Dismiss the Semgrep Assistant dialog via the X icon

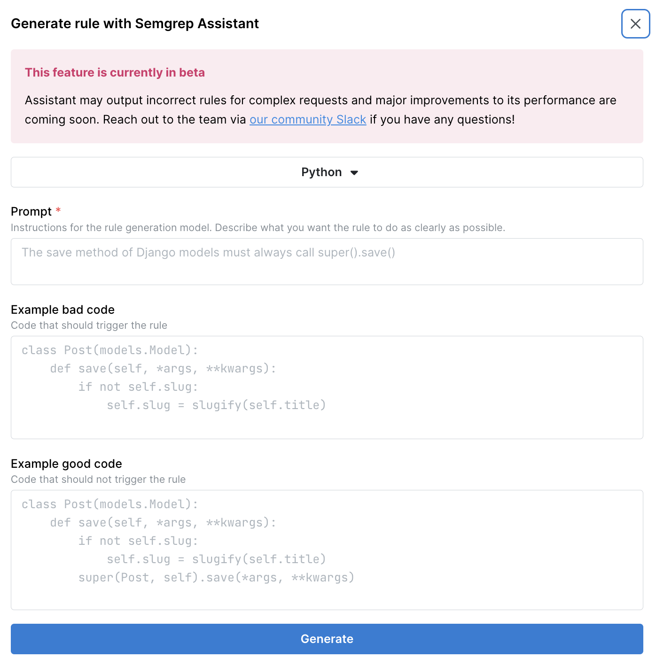pyautogui.click(x=635, y=23)
